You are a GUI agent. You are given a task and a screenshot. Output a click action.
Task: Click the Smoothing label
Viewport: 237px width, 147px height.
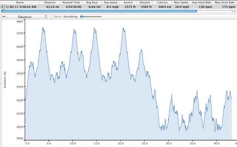coord(71,17)
